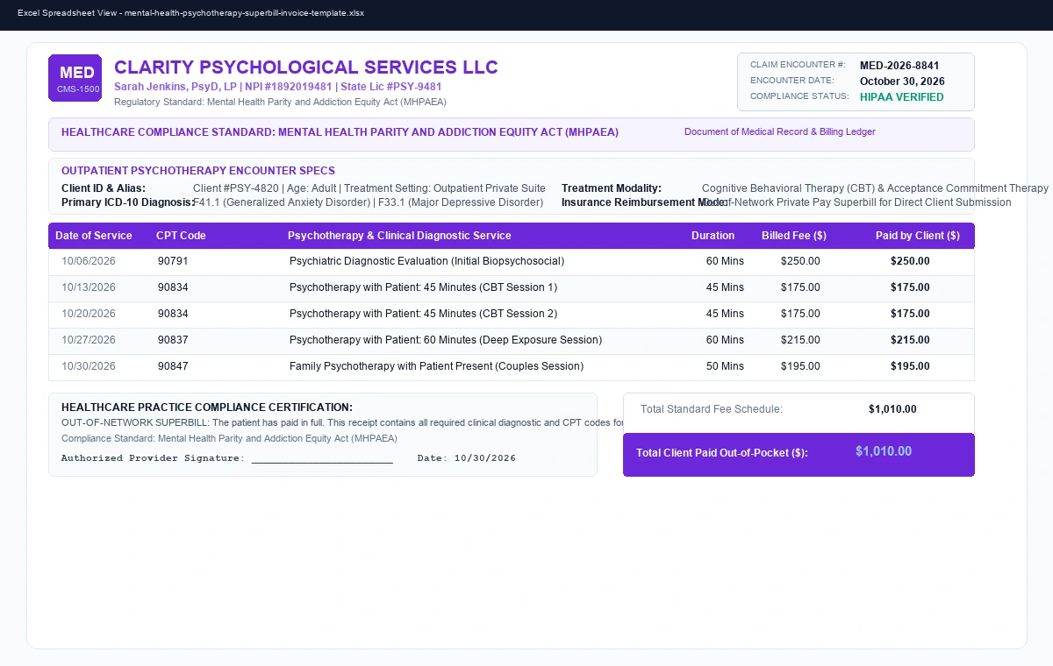Image resolution: width=1053 pixels, height=666 pixels.
Task: Select the 10/30/2026 date of service cell
Action: (x=89, y=366)
